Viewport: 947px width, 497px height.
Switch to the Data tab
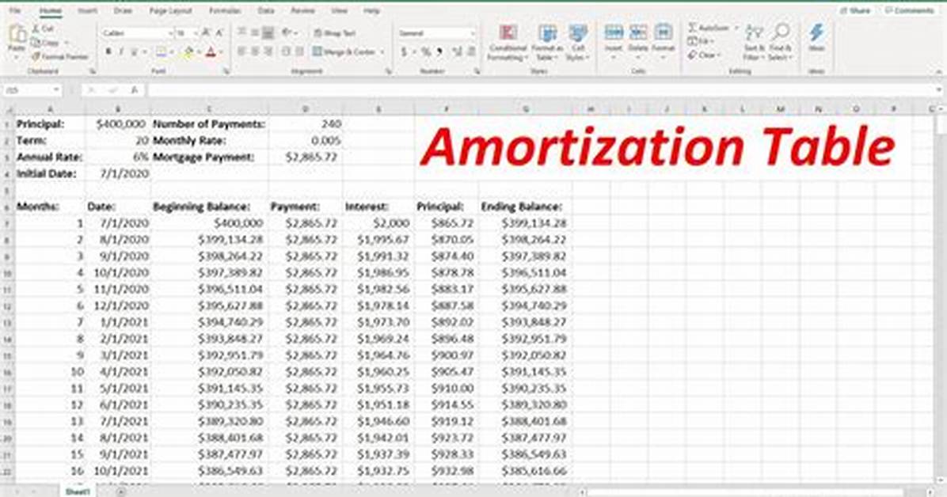266,11
